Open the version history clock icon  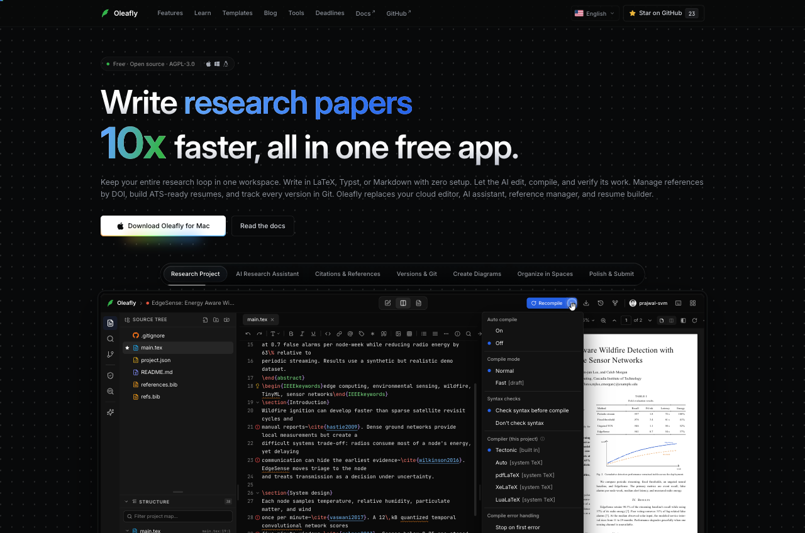601,303
